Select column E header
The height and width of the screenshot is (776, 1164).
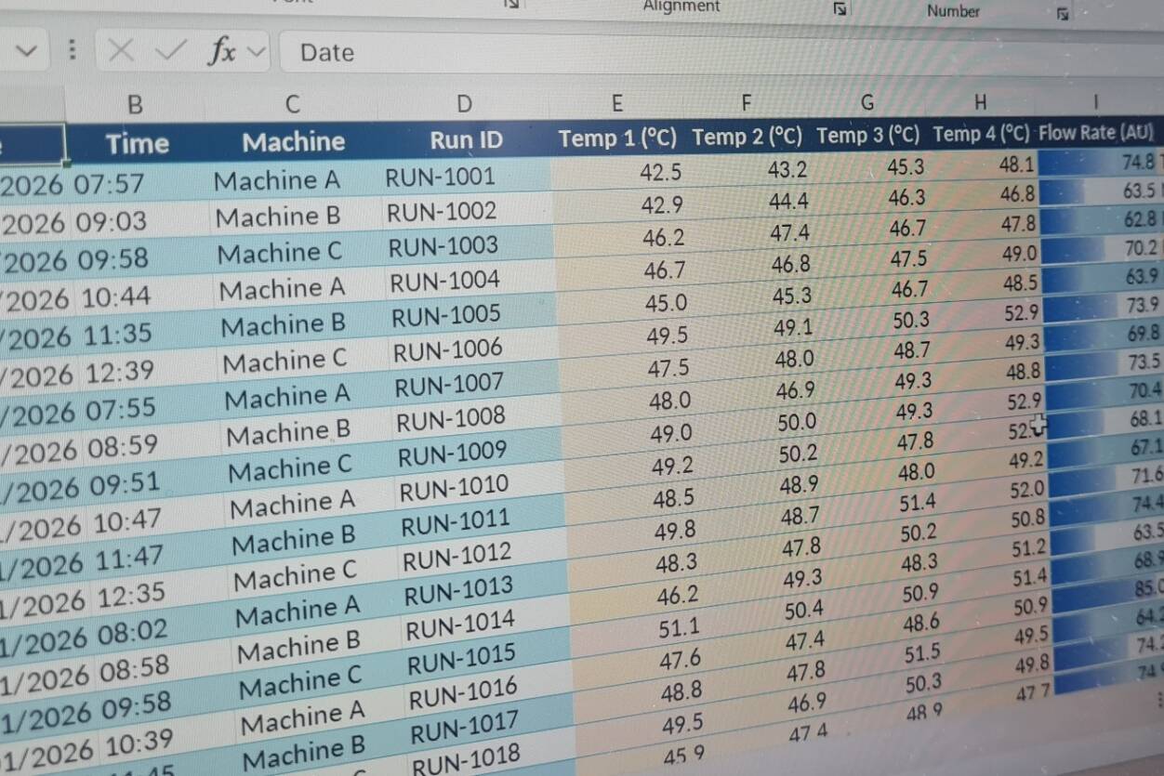[x=616, y=103]
